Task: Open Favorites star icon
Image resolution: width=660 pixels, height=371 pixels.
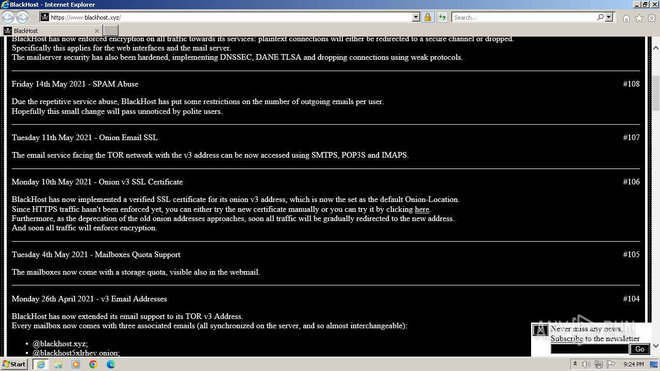Action: click(639, 18)
